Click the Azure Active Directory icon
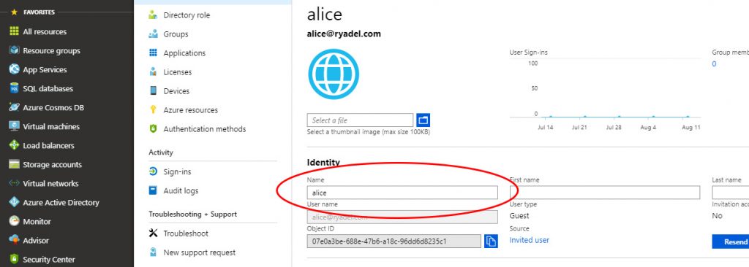This screenshot has height=267, width=749. (x=15, y=202)
